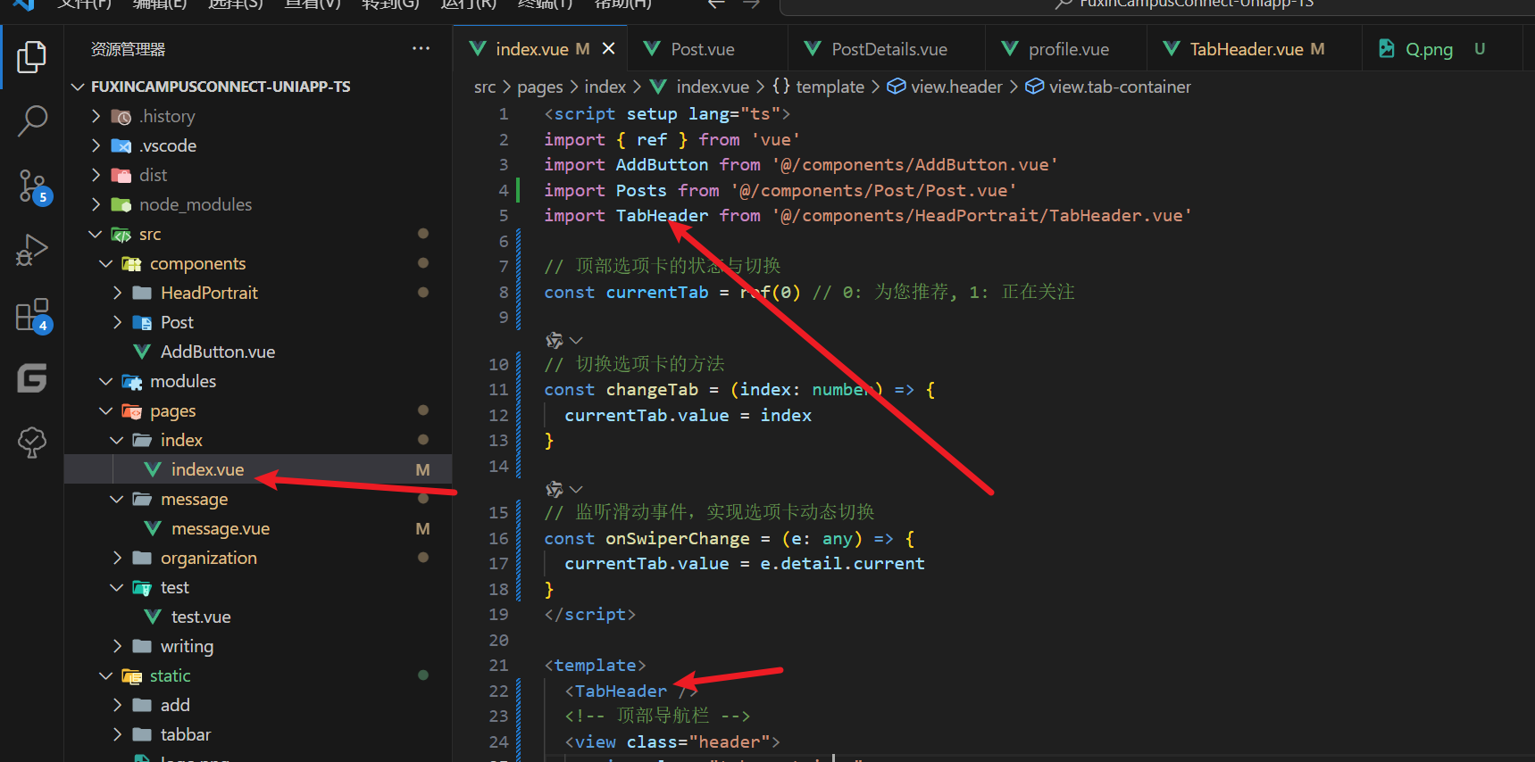
Task: Click the template braces icon in breadcrumb
Action: point(781,87)
